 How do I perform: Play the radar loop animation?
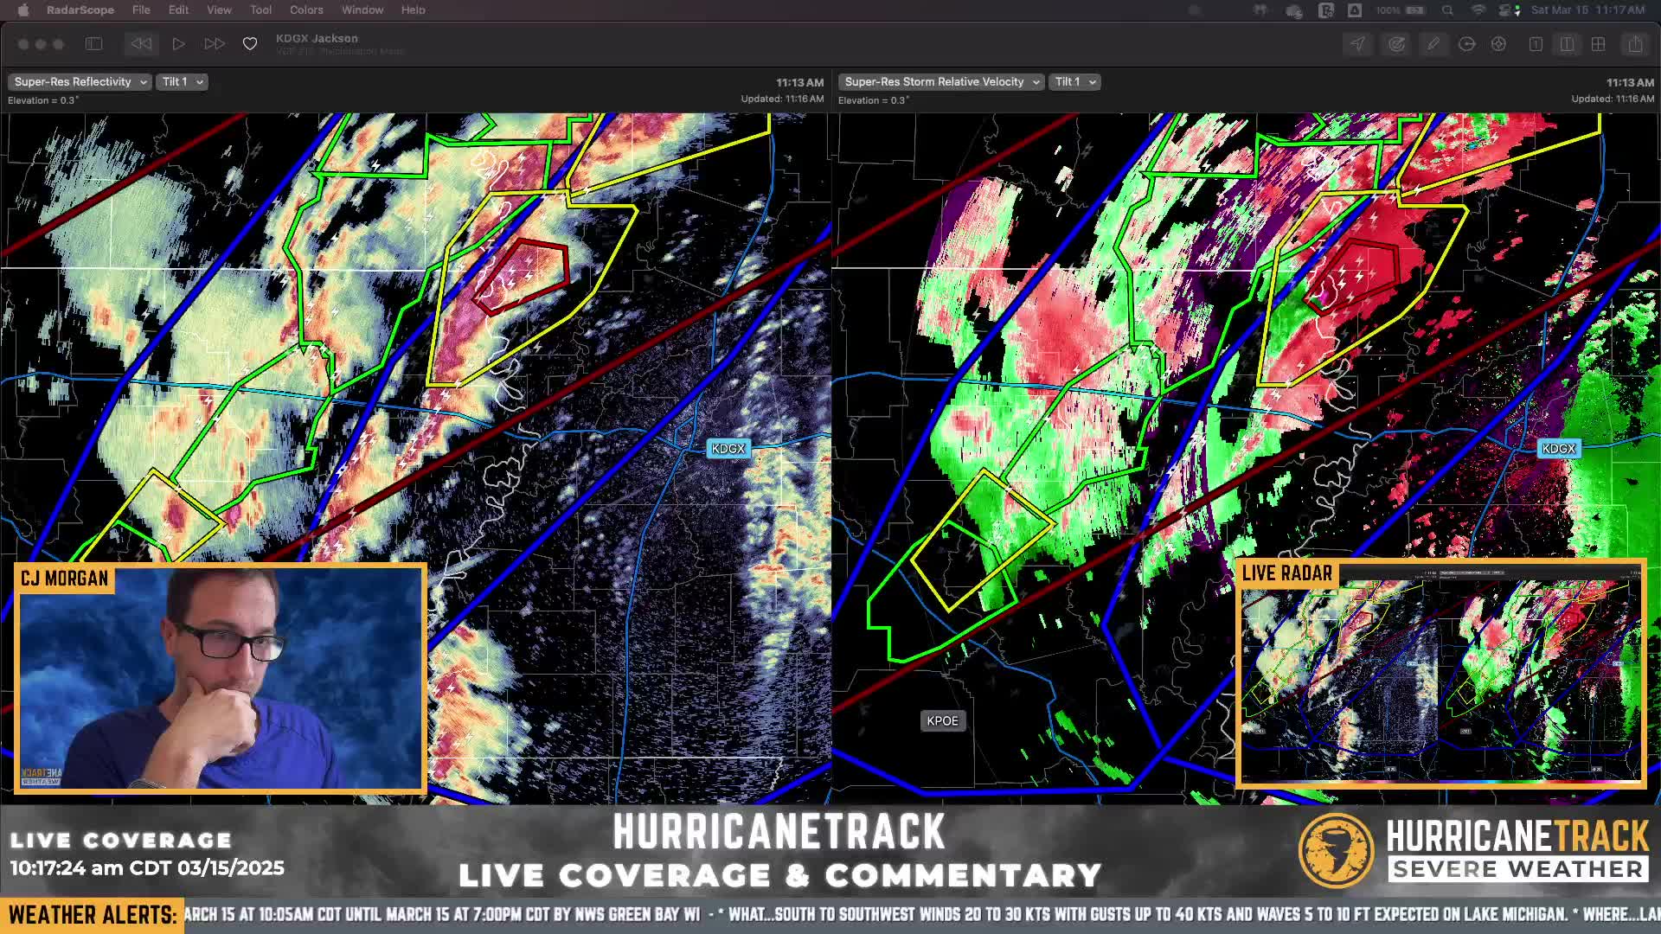pyautogui.click(x=178, y=44)
